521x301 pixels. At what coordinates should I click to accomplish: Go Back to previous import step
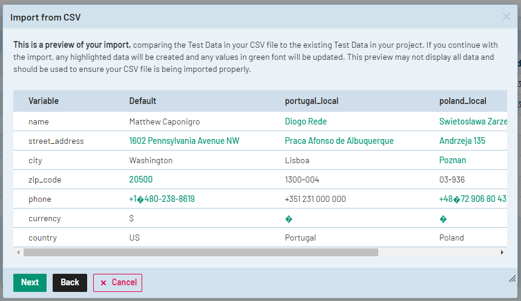coord(70,282)
